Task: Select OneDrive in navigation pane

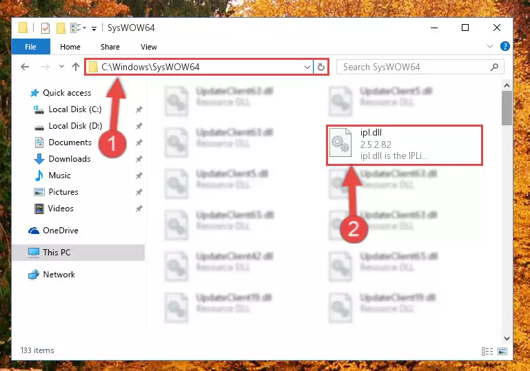Action: point(61,231)
